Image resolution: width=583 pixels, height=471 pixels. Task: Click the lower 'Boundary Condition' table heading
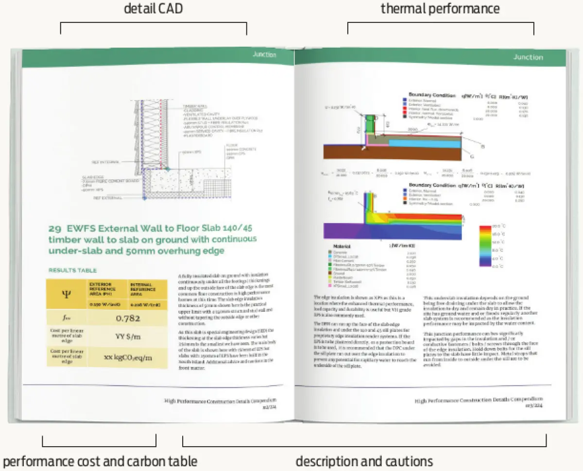(432, 185)
